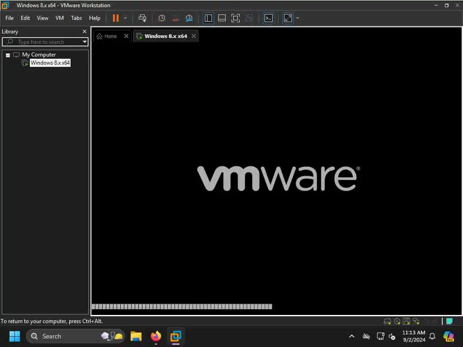Click the teal message log status icon
463x347 pixels.
449,321
